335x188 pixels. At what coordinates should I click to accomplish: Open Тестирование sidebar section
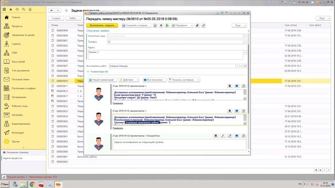tap(19, 97)
